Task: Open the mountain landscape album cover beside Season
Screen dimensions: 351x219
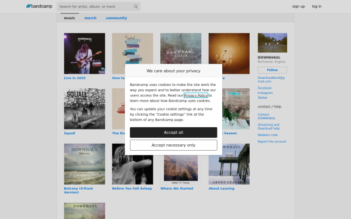Action: (x=236, y=109)
